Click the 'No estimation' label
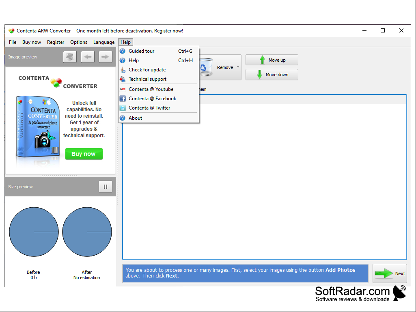The width and height of the screenshot is (416, 312). tap(87, 278)
